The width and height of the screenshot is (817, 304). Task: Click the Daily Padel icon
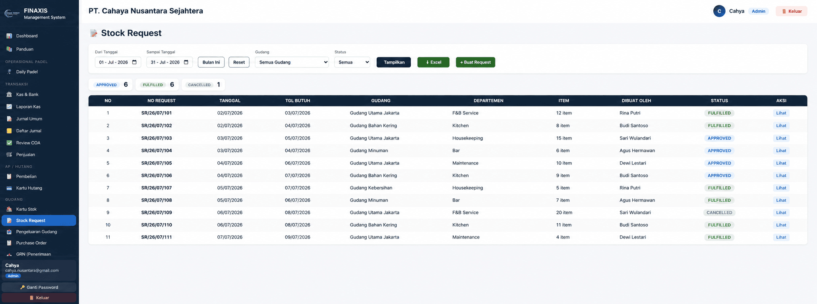click(x=9, y=72)
